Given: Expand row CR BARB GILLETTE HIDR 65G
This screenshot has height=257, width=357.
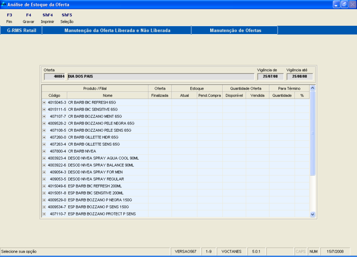Looking at the screenshot, I should (44, 138).
